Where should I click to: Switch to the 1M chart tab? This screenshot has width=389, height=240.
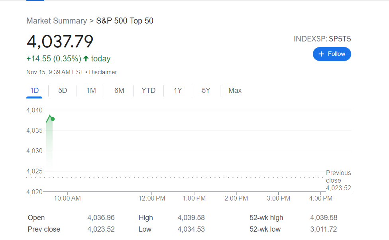91,90
